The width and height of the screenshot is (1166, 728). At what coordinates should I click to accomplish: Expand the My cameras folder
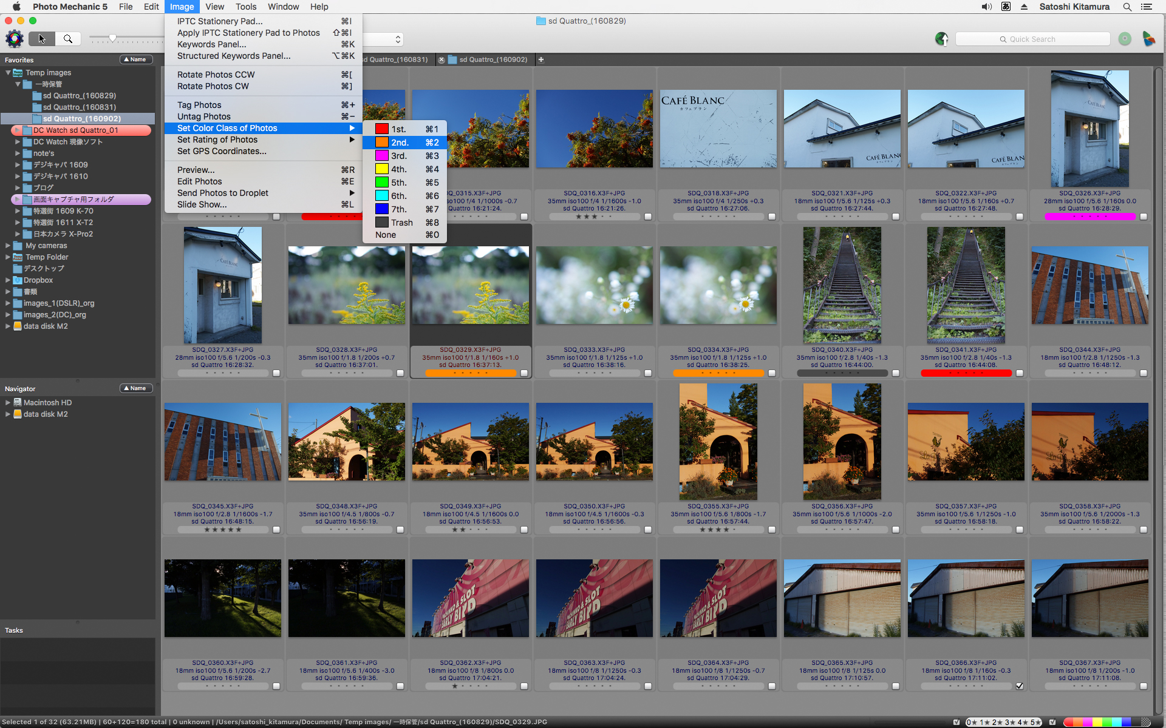8,246
